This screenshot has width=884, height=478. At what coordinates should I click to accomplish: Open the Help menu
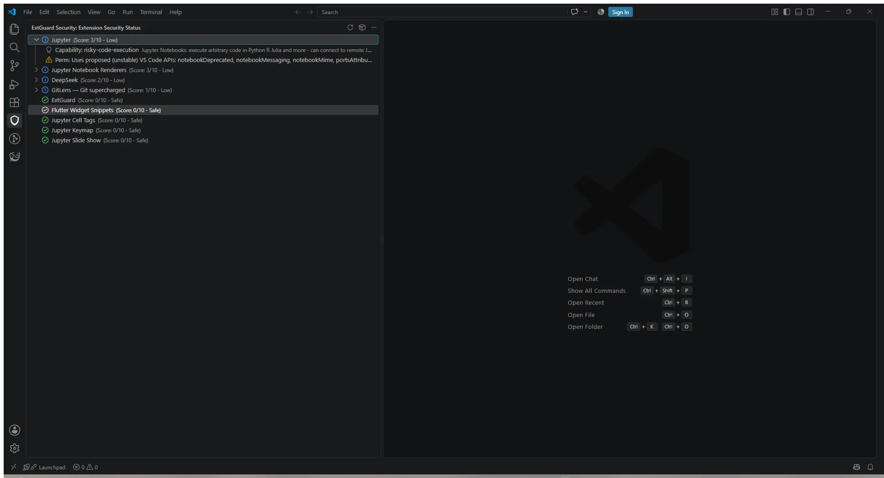[176, 12]
